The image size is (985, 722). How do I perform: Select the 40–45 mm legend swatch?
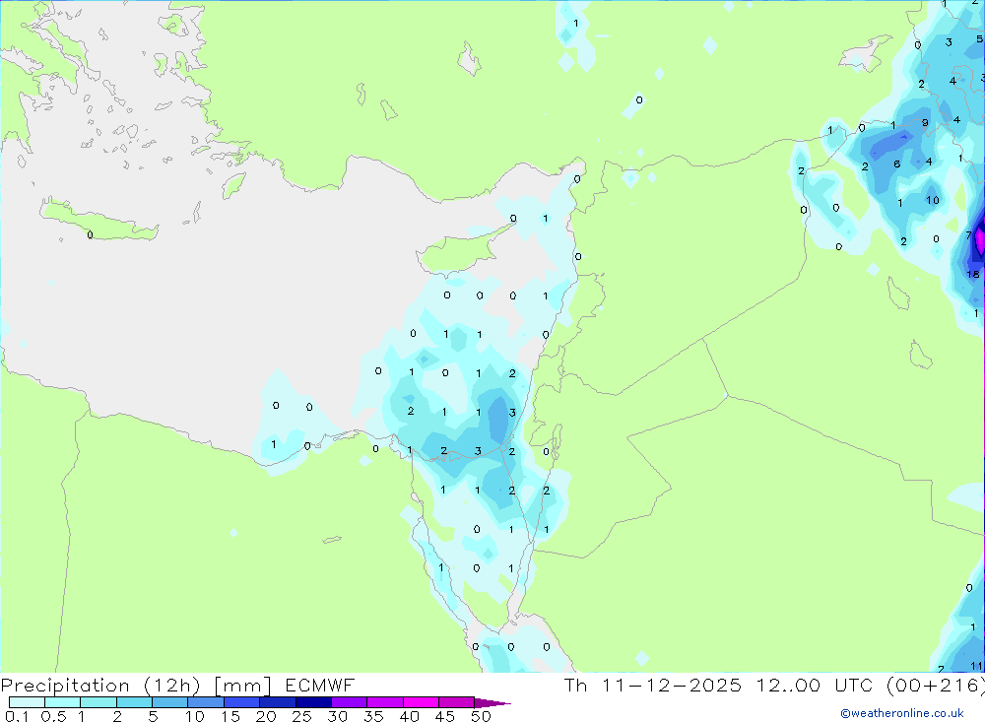click(421, 702)
